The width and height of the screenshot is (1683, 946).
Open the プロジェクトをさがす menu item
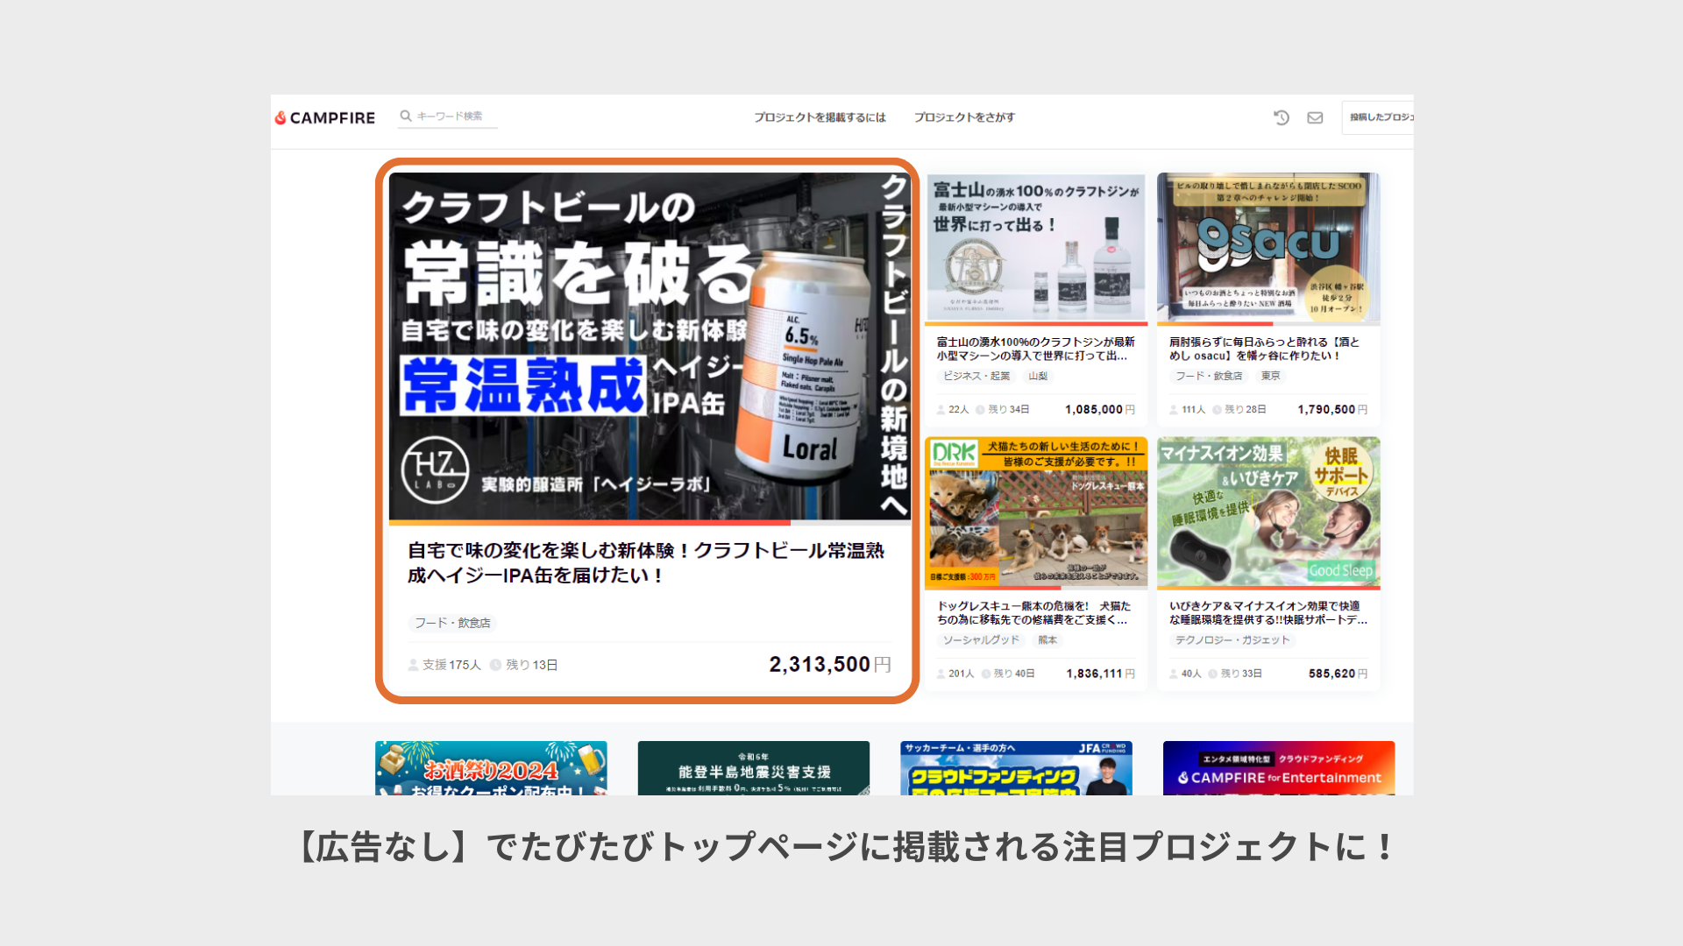[x=964, y=117]
